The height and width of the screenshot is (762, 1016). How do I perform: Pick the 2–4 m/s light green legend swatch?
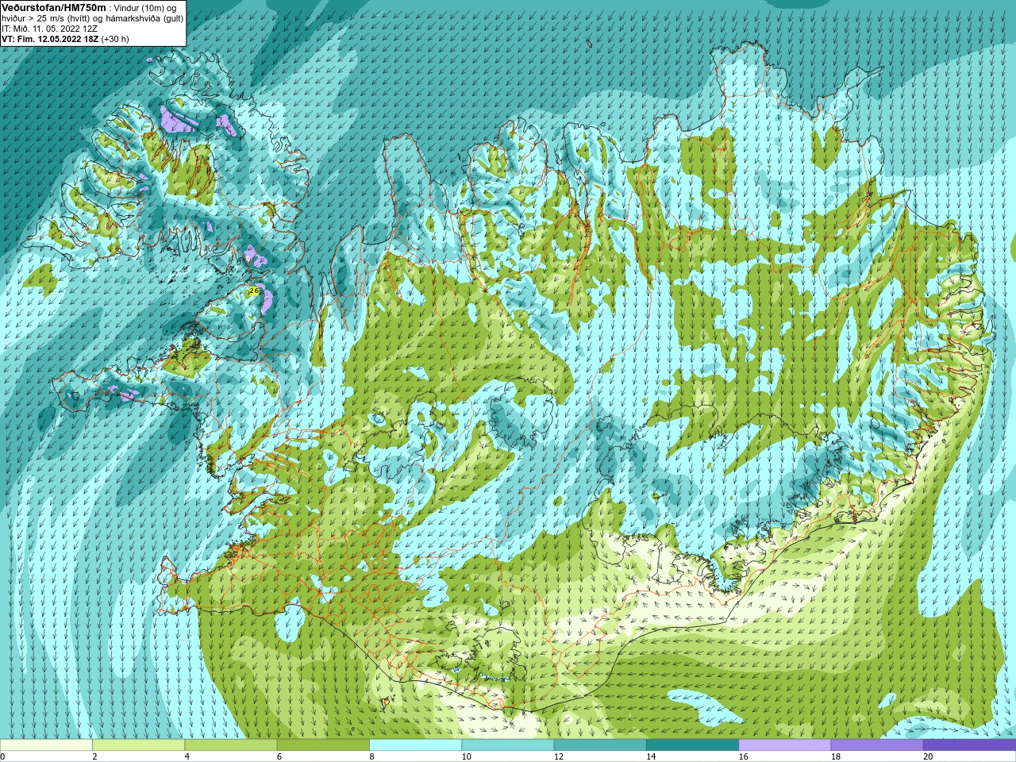tap(138, 745)
